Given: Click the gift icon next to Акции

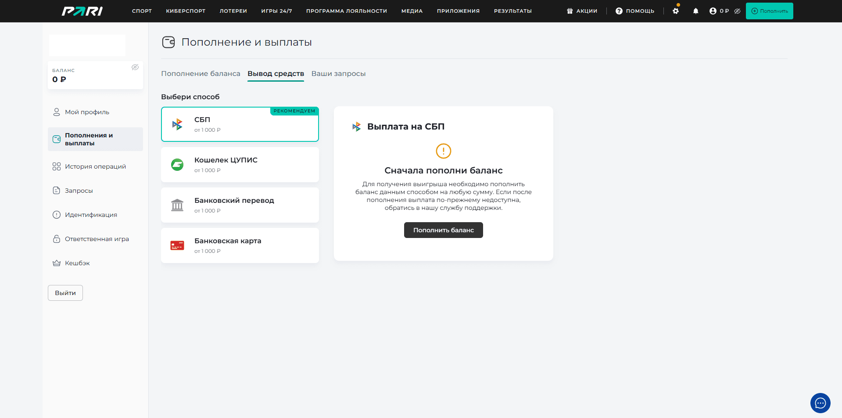Looking at the screenshot, I should [570, 11].
